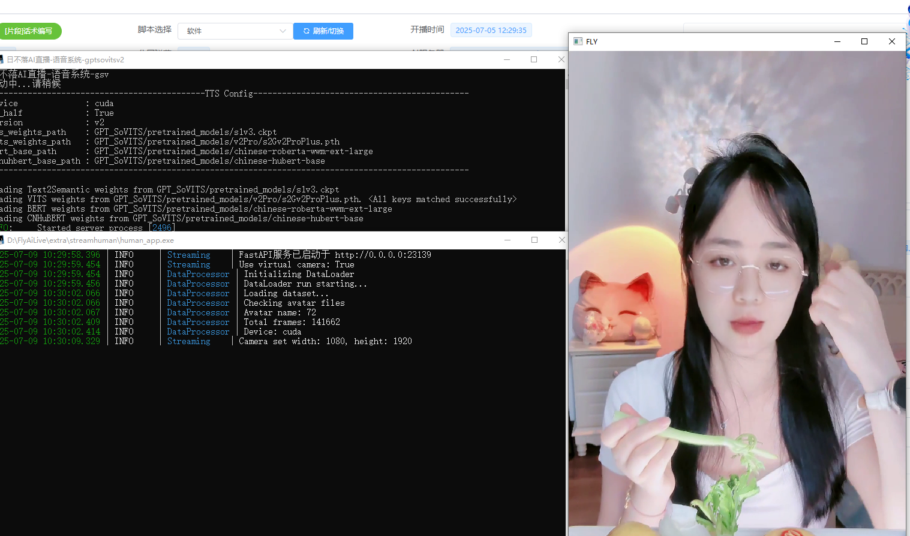Viewport: 910px width, 536px height.
Task: Minimize the human_app.exe console window
Action: pyautogui.click(x=507, y=240)
